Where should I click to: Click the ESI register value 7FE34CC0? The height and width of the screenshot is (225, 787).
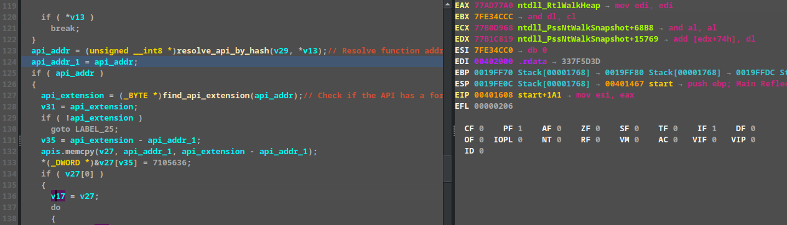point(493,50)
